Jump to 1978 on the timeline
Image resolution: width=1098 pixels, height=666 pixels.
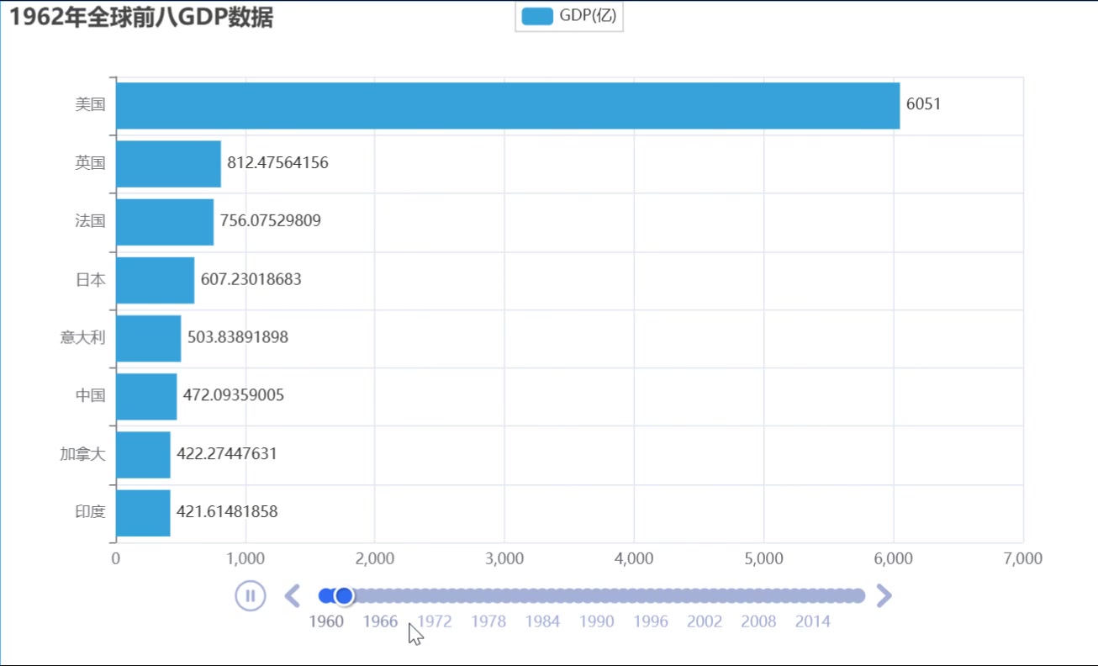488,621
